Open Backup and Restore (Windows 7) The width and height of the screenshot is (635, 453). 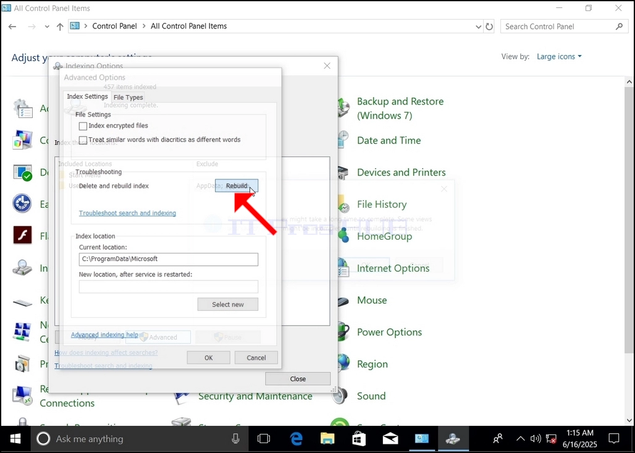point(400,108)
